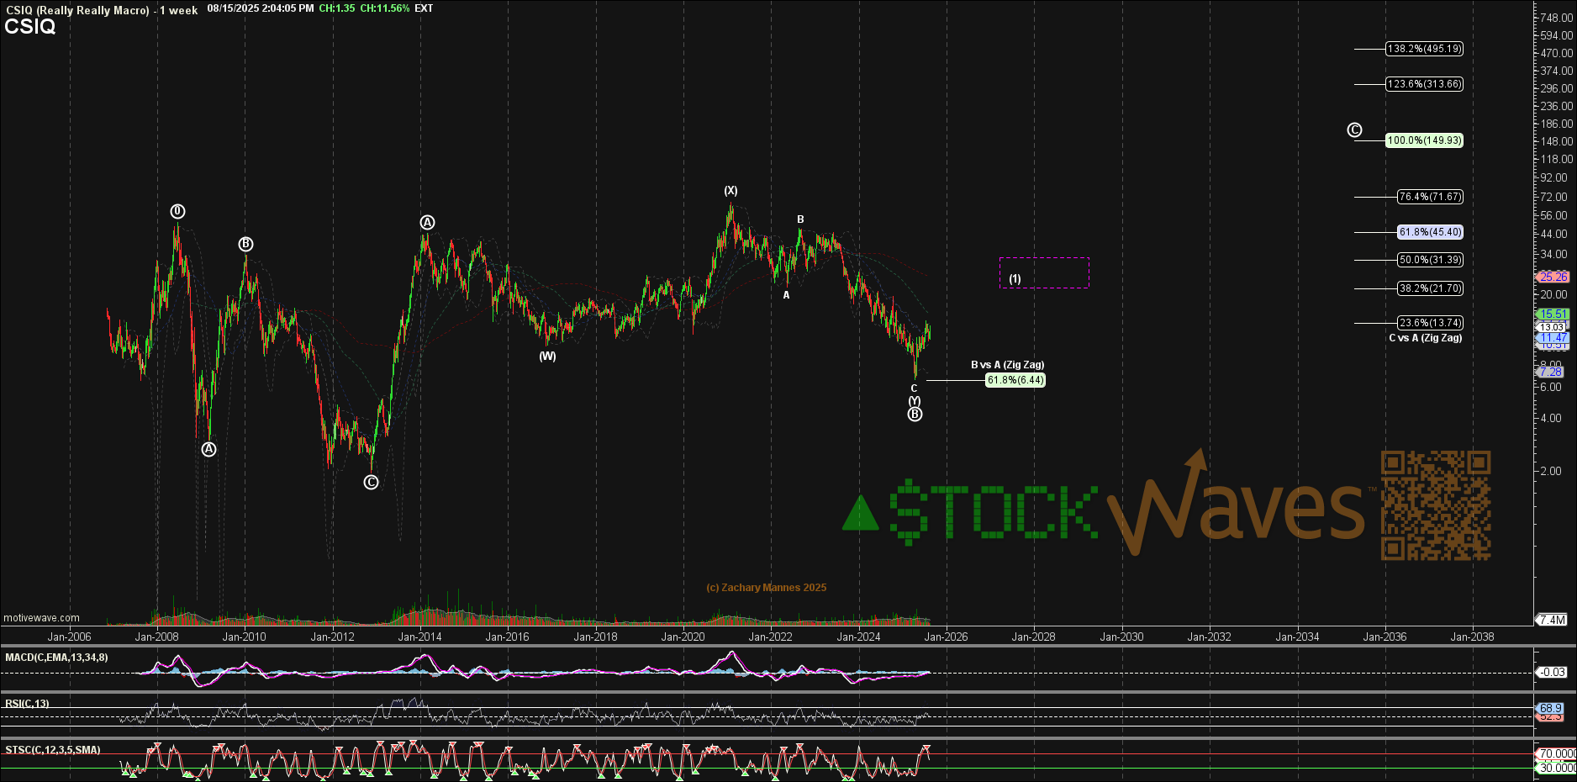Open the MACD(C,EMA,13,34,8) indicator label
The width and height of the screenshot is (1577, 782).
(56, 658)
